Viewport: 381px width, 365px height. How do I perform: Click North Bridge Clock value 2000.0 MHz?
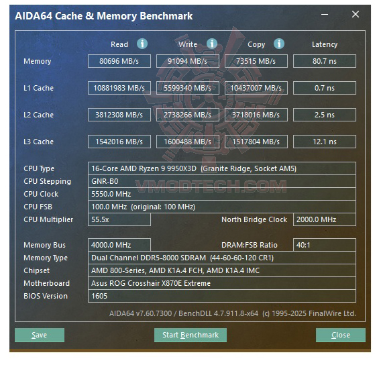click(x=325, y=219)
